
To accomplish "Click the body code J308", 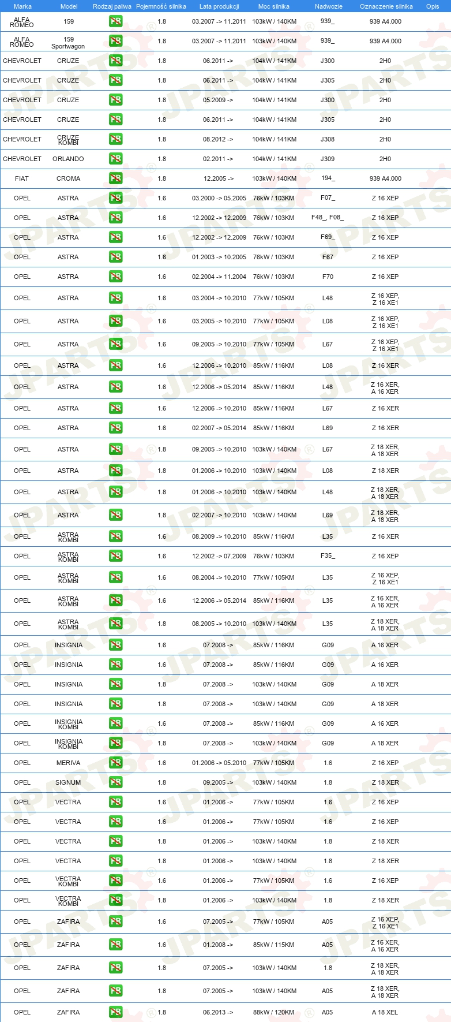I will (x=328, y=139).
